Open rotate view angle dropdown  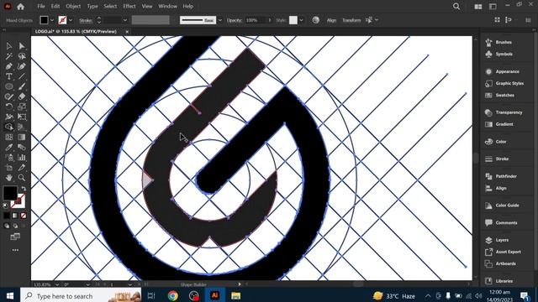87,284
